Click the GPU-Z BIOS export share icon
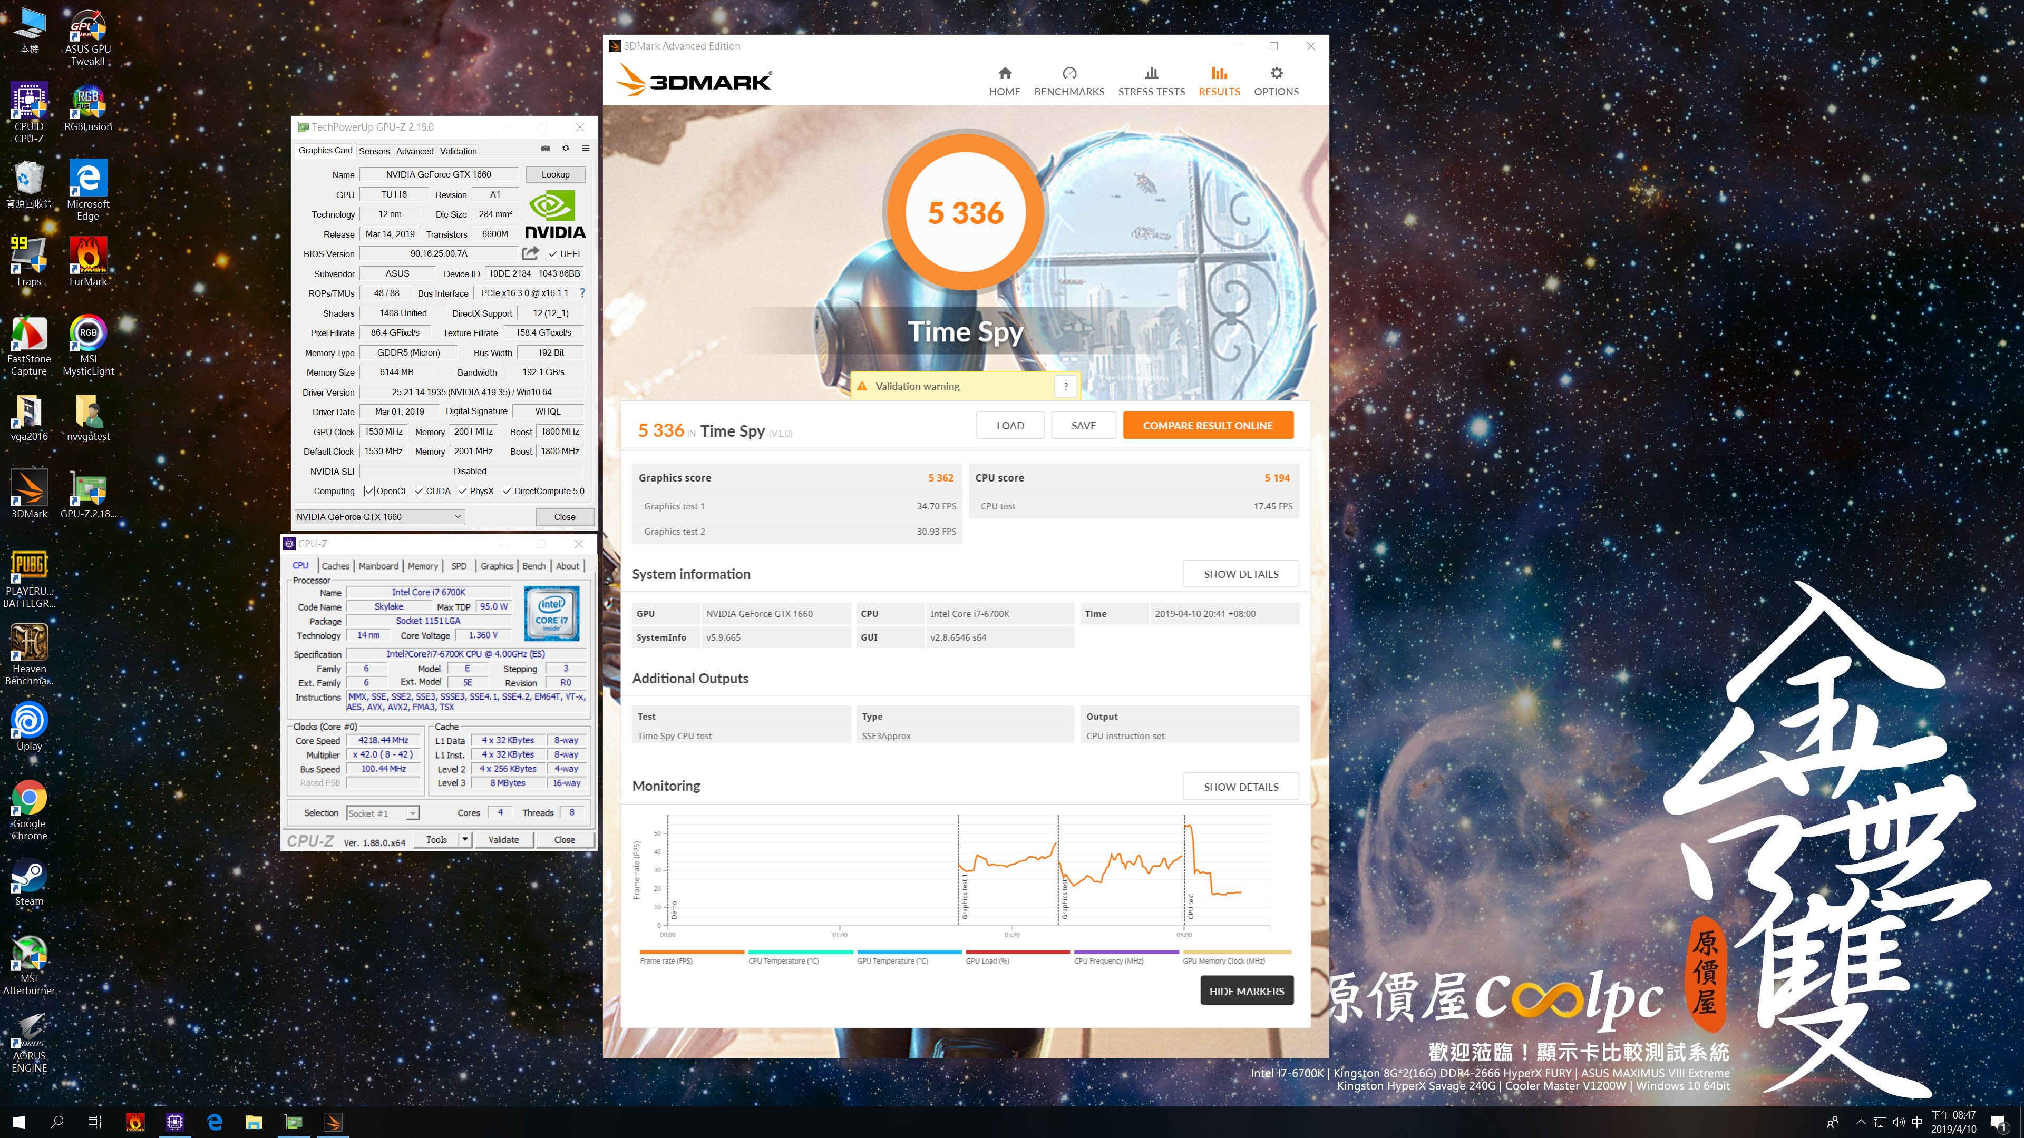2024x1138 pixels. tap(530, 253)
